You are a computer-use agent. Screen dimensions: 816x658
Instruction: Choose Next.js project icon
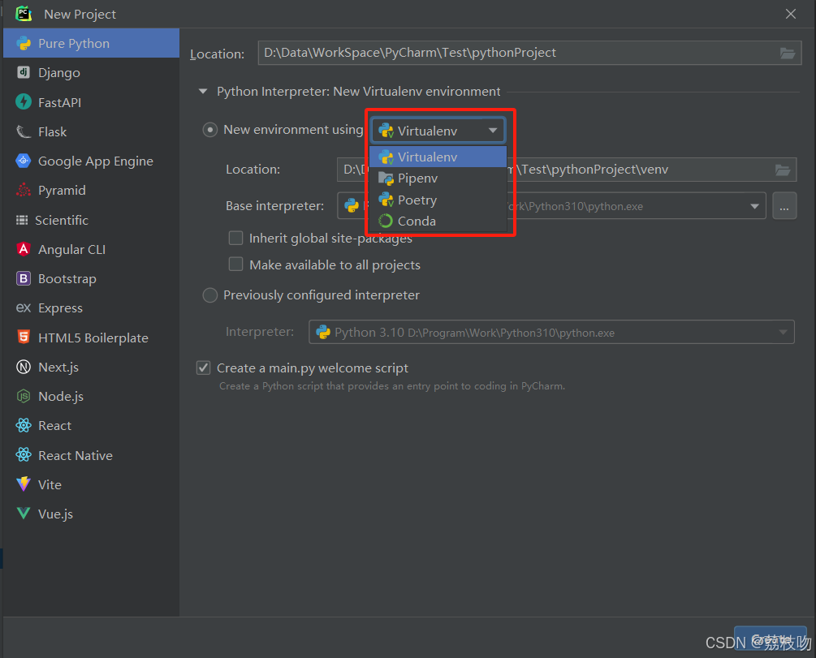[24, 367]
